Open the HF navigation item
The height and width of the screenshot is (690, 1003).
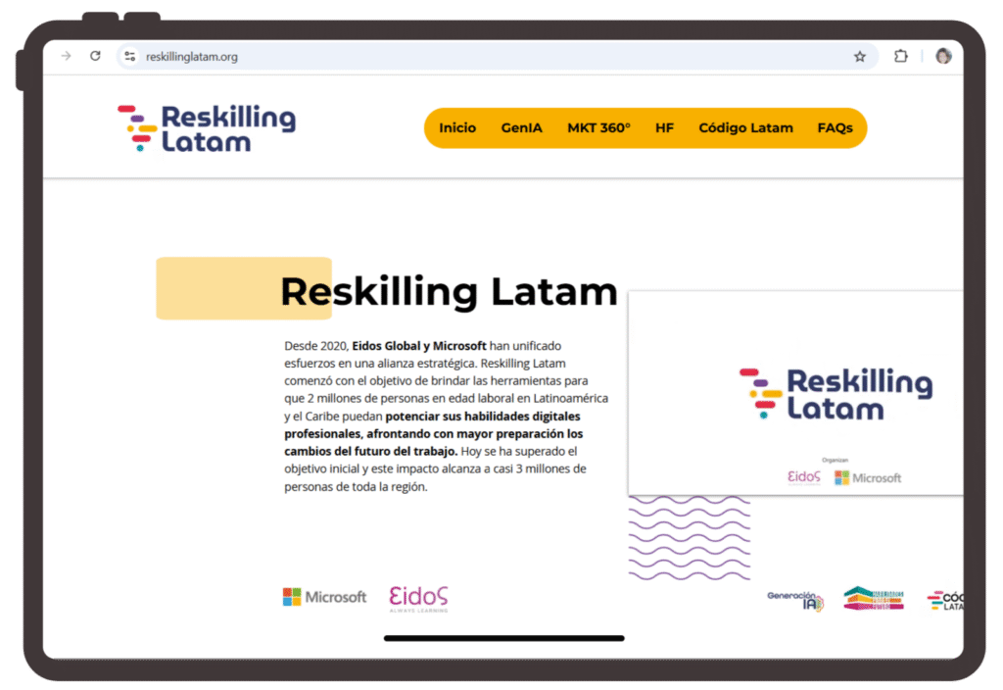[x=664, y=128]
